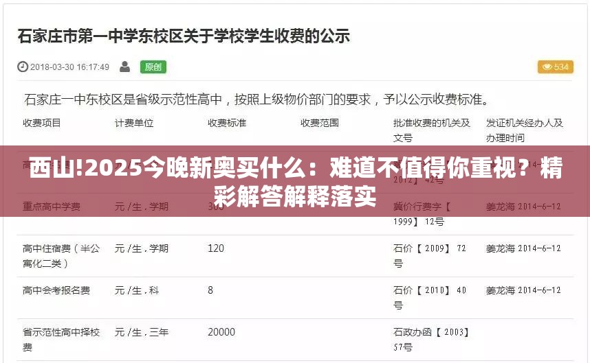Click the 高中住宿费（半公寓化二类）cell

pyautogui.click(x=61, y=256)
